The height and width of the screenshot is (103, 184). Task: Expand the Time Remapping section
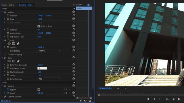click(2, 54)
